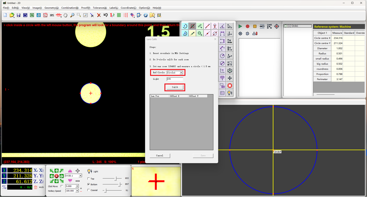Toggle the green grid display icon
367x197 pixels.
[119, 15]
